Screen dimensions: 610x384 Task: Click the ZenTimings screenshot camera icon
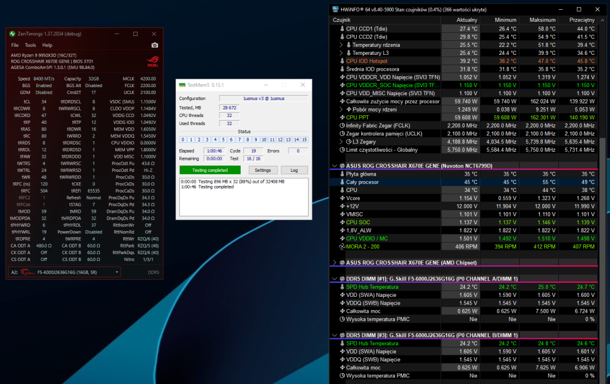tap(155, 45)
